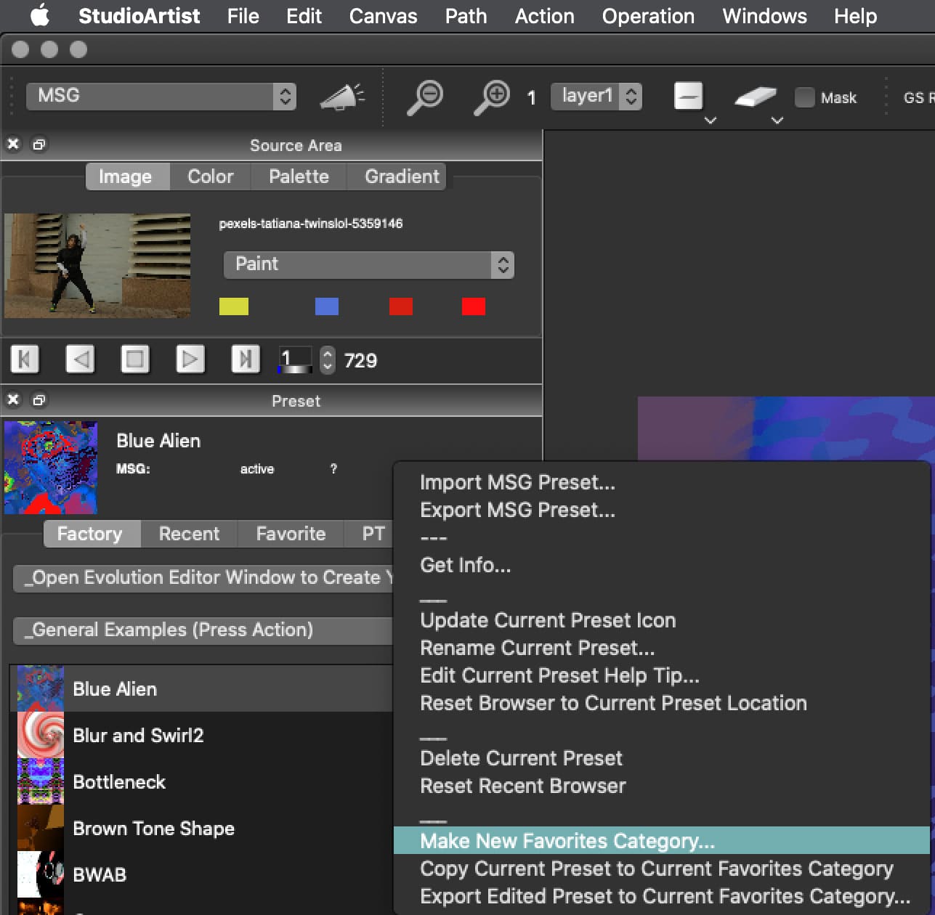Open the Apple menu
This screenshot has width=935, height=915.
(x=40, y=15)
